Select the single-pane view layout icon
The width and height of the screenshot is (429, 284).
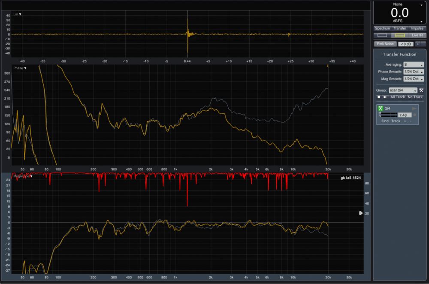[x=382, y=35]
